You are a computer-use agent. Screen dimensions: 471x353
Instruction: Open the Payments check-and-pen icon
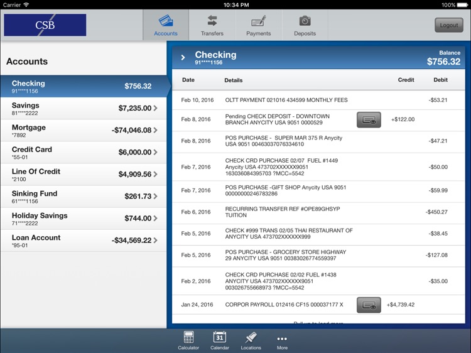pos(258,21)
